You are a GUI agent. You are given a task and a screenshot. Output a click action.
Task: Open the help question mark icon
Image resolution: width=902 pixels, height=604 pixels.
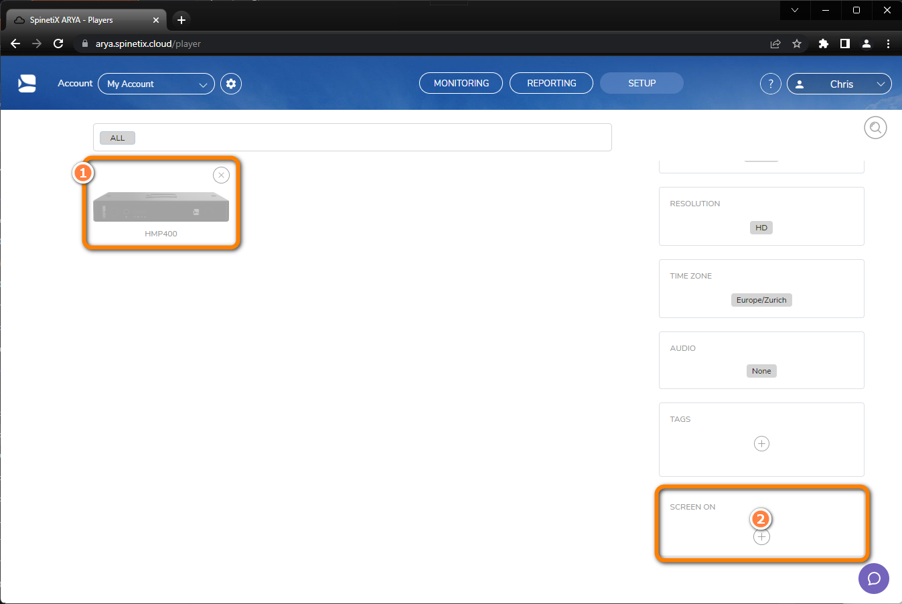(771, 84)
